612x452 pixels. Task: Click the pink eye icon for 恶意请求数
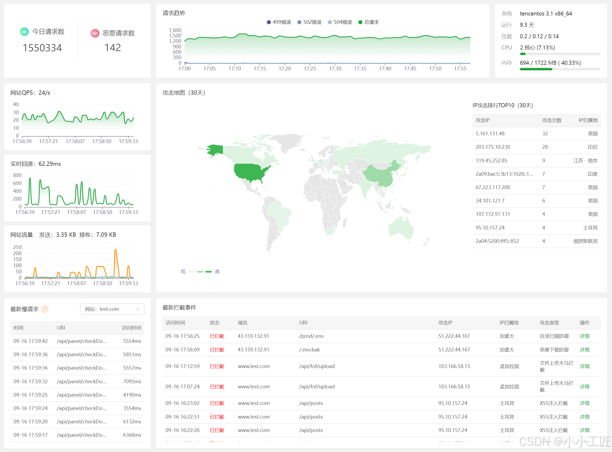(x=95, y=33)
